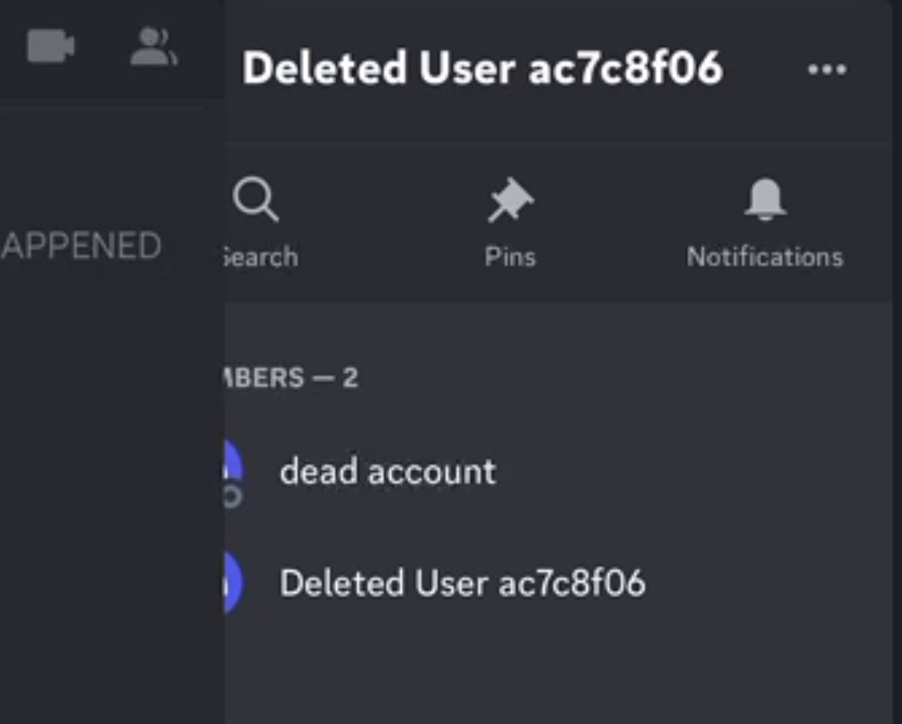Select the Pins label
902x724 pixels.
tap(510, 257)
